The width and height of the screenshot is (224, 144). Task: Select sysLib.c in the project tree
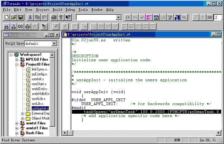point(37,104)
